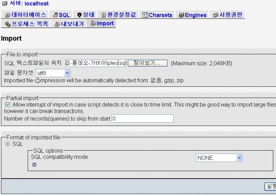Image resolution: width=276 pixels, height=196 pixels.
Task: Click the Import tab icon
Action: point(93,23)
